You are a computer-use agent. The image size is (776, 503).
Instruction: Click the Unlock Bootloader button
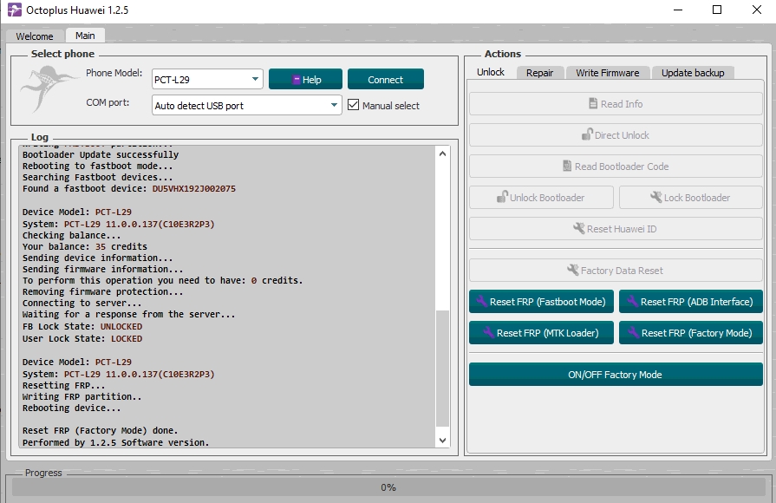541,198
